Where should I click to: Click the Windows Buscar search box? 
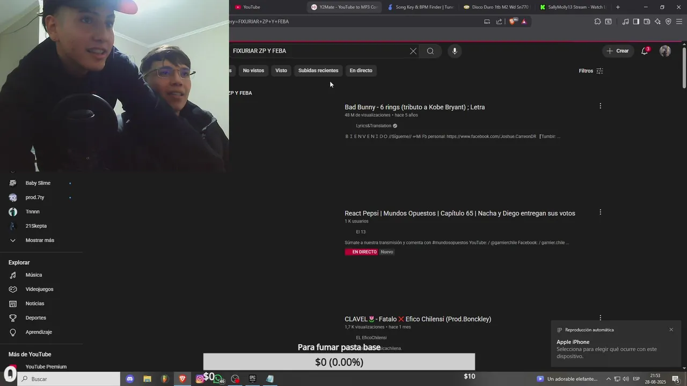click(70, 379)
